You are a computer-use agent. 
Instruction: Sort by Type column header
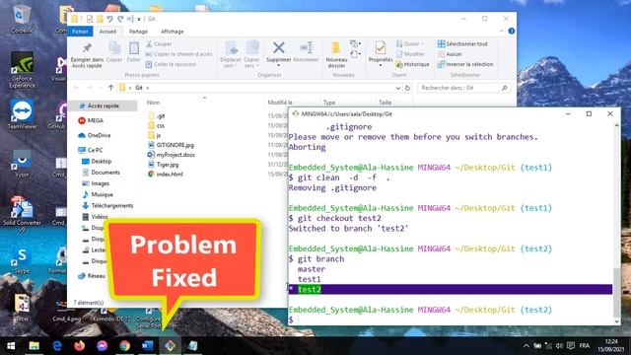pyautogui.click(x=328, y=103)
